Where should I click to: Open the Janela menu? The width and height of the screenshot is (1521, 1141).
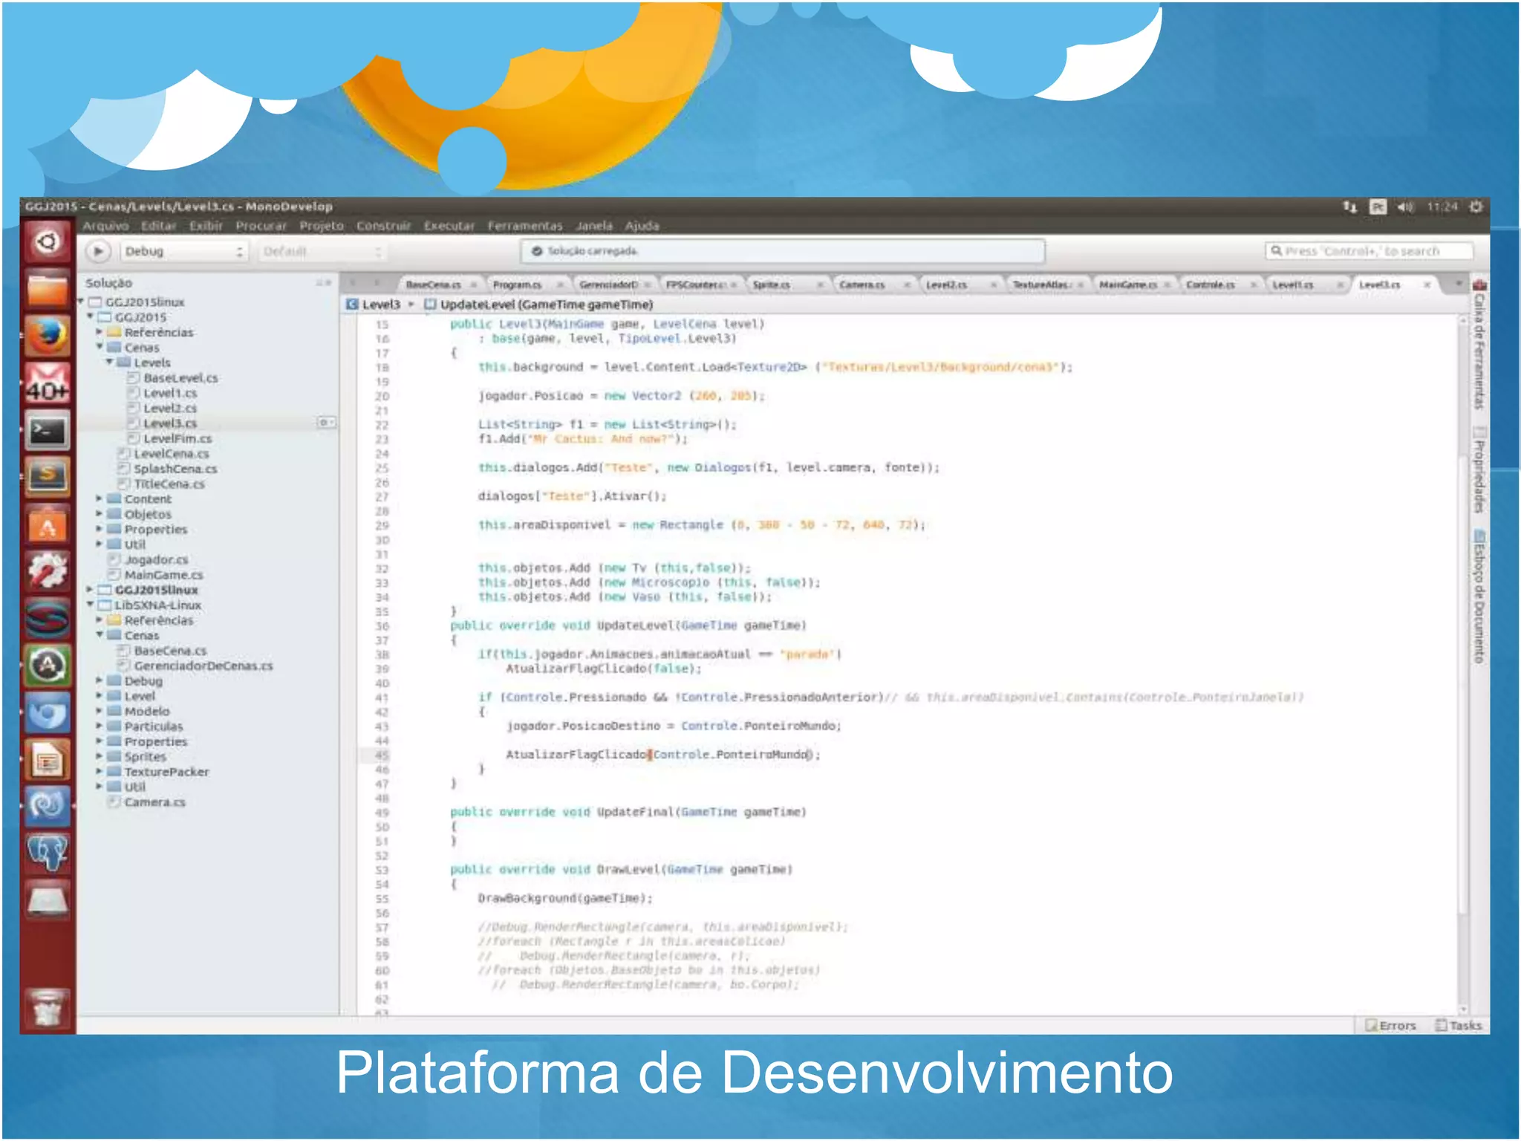593,226
